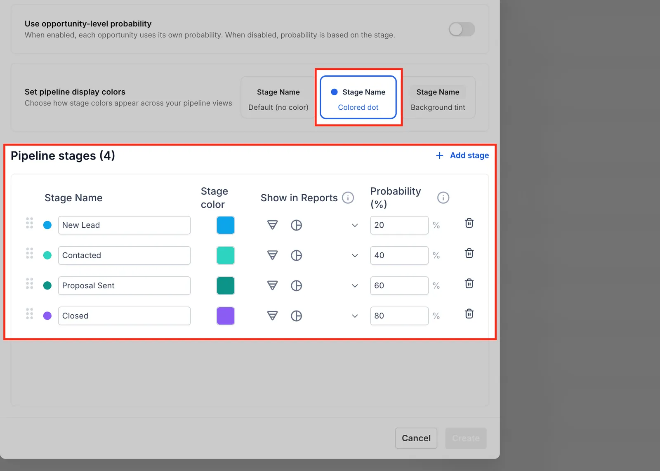The image size is (660, 471).
Task: Click the pie chart icon in Closed row
Action: pos(296,316)
